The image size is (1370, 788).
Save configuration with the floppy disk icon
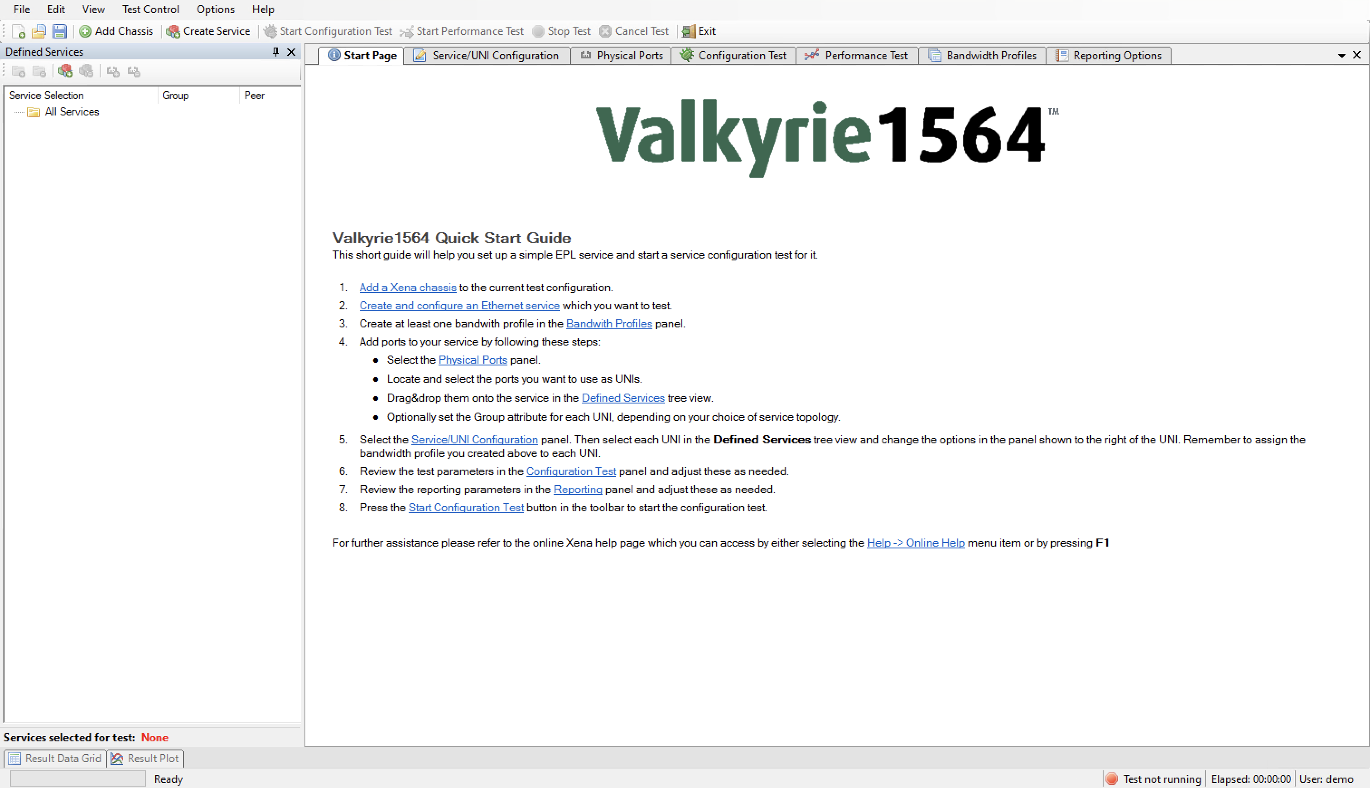pos(59,31)
